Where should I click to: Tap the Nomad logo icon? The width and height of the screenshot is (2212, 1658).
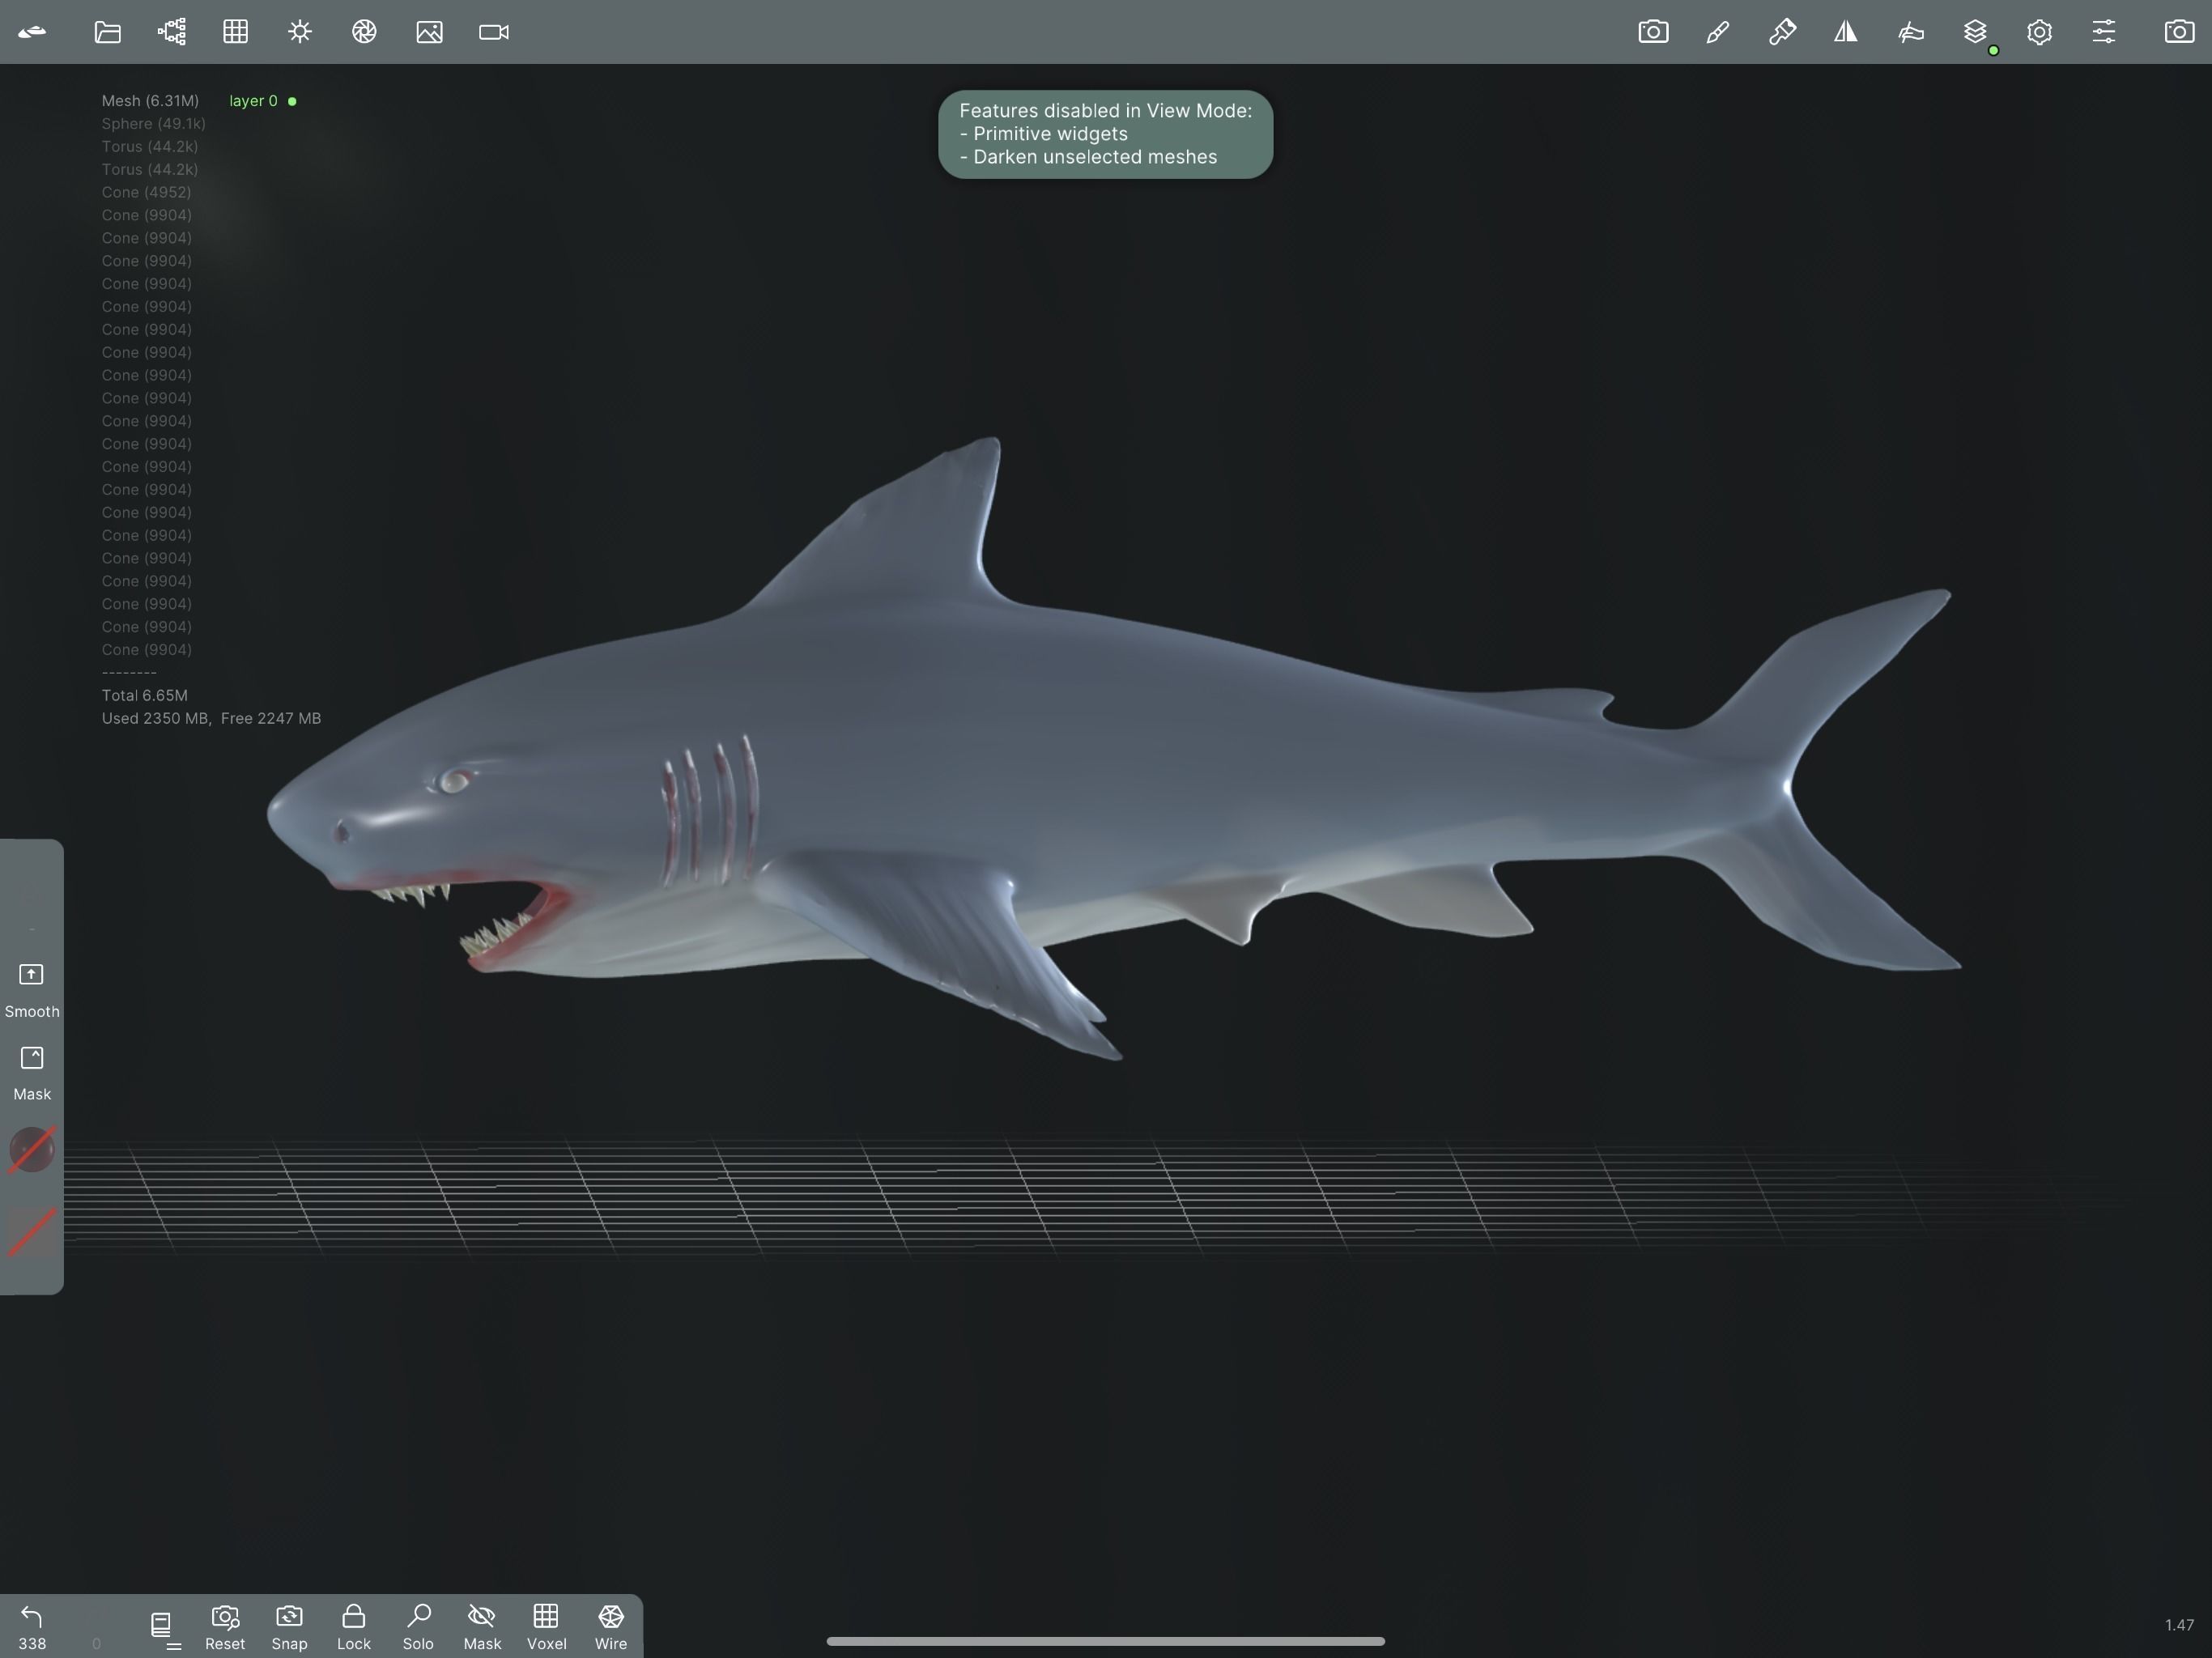point(32,32)
